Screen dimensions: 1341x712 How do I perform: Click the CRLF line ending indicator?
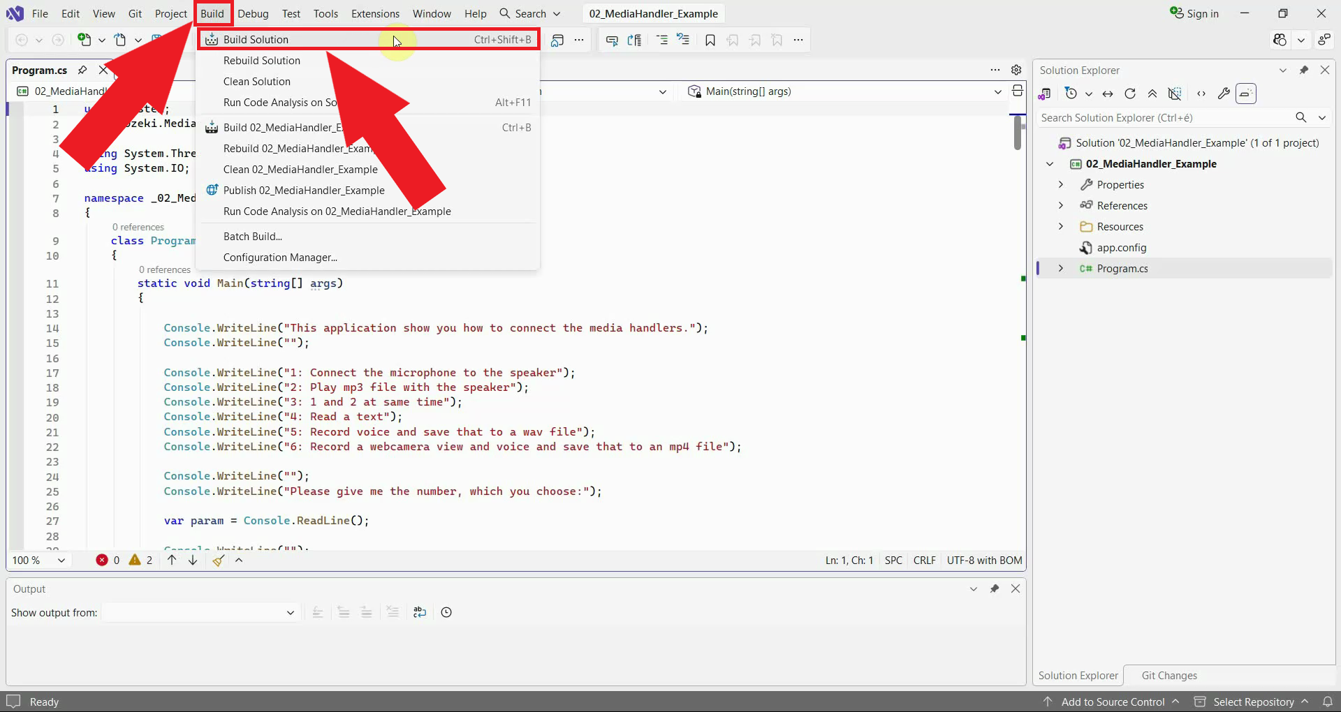[x=924, y=560]
